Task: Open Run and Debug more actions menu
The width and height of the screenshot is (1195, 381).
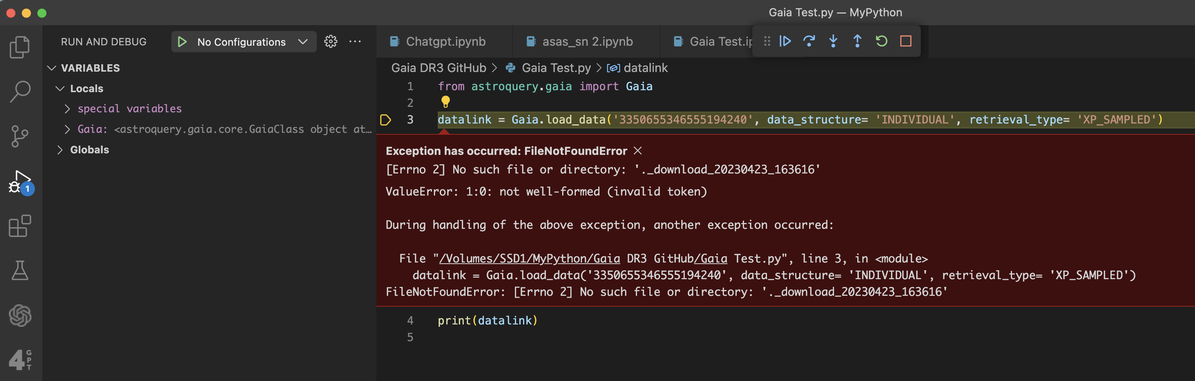Action: pyautogui.click(x=355, y=42)
